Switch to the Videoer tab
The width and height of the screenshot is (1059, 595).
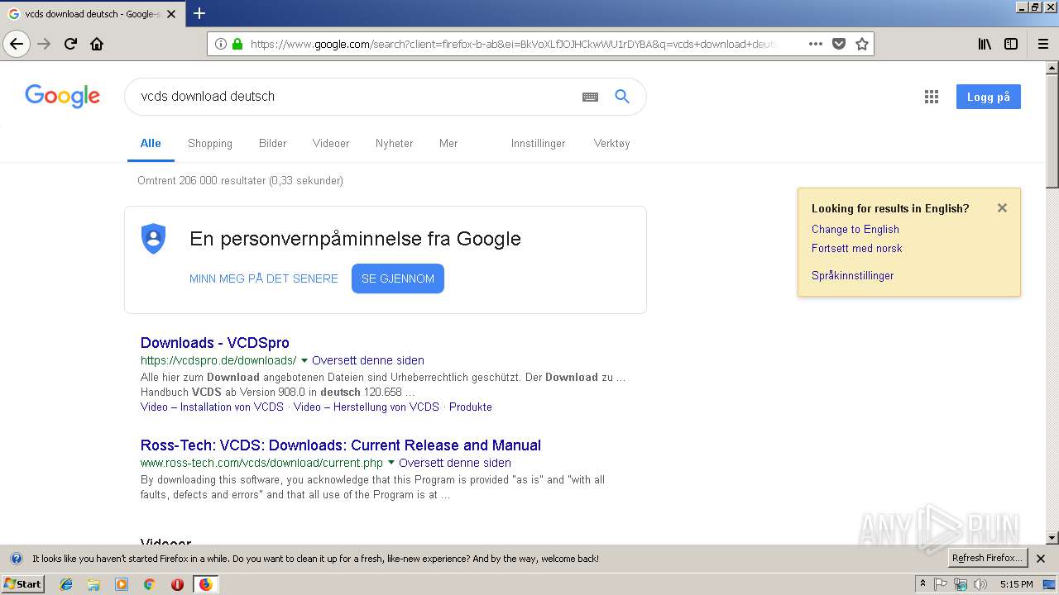pyautogui.click(x=331, y=143)
